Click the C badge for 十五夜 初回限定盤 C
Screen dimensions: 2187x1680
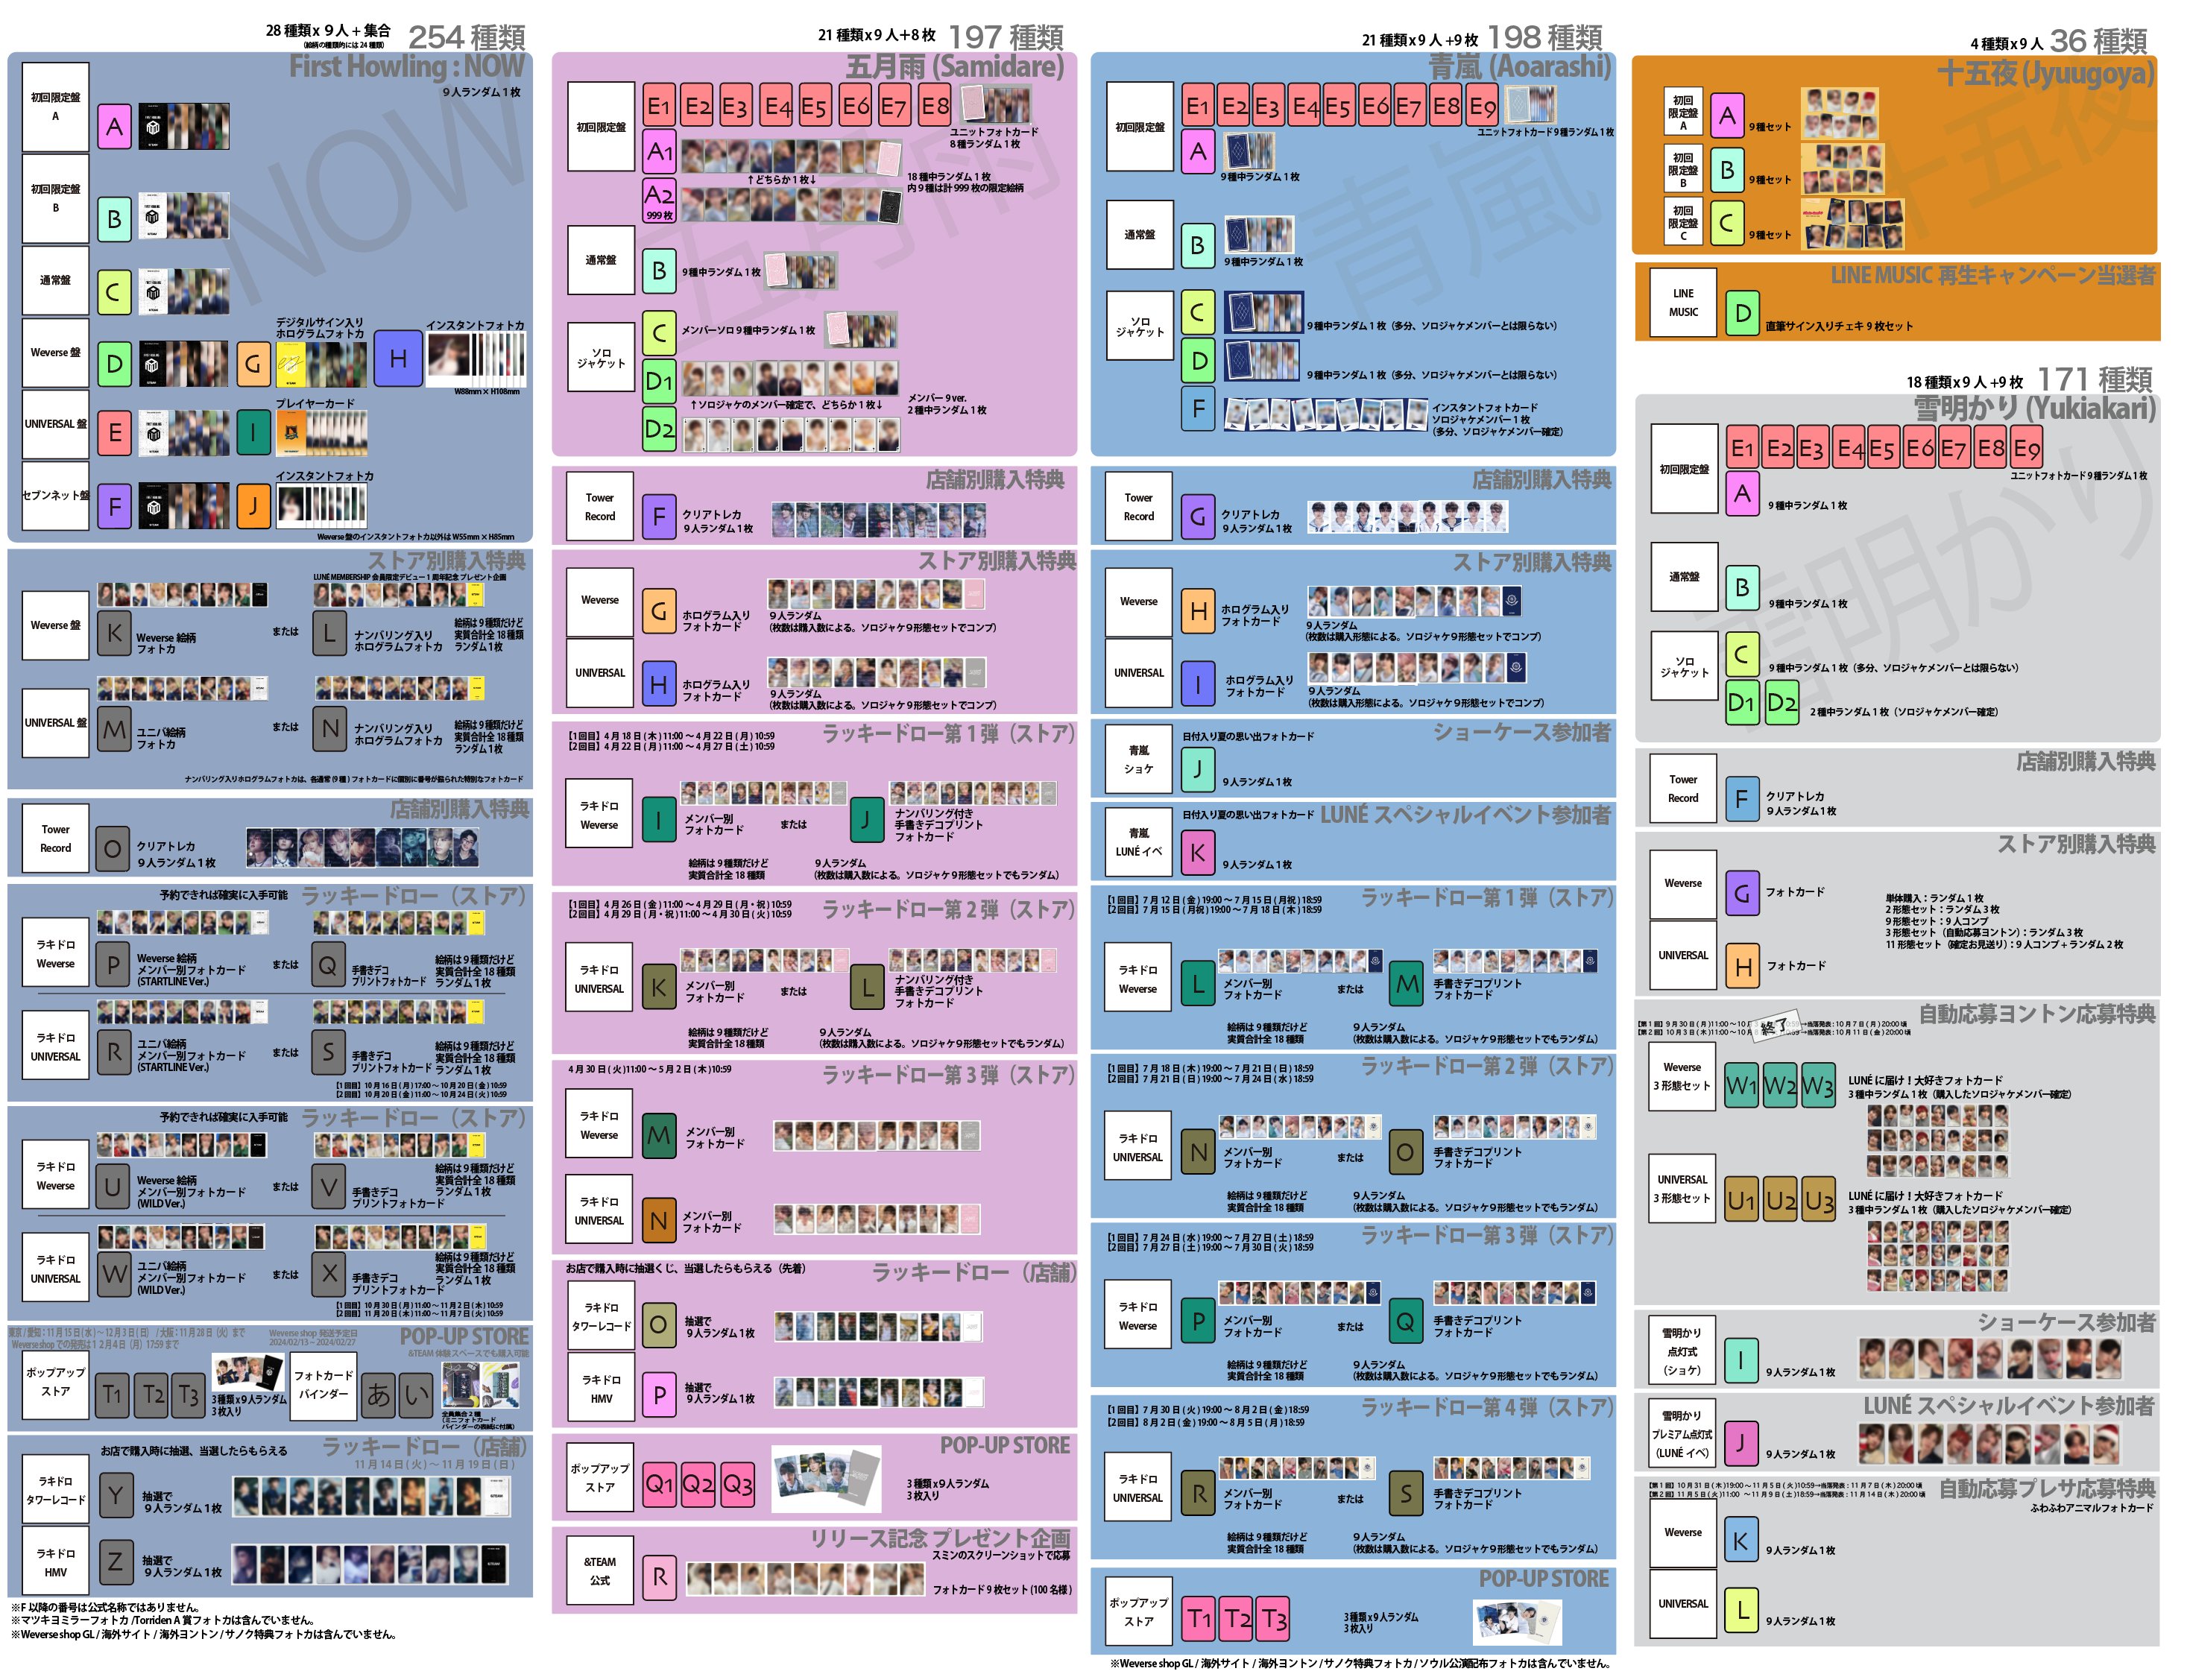pos(1726,223)
